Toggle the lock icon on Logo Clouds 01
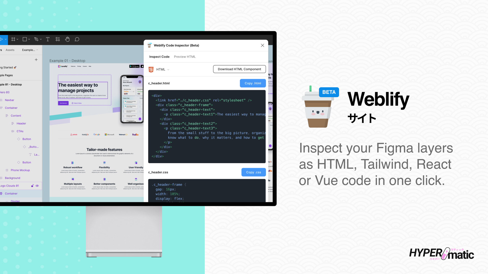 click(x=33, y=186)
